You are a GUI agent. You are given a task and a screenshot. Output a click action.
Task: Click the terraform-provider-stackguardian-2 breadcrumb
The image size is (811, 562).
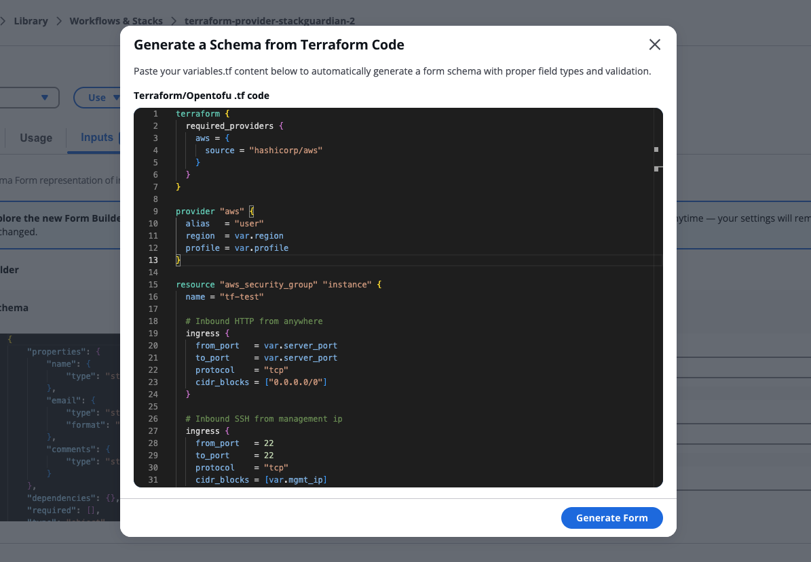(269, 20)
